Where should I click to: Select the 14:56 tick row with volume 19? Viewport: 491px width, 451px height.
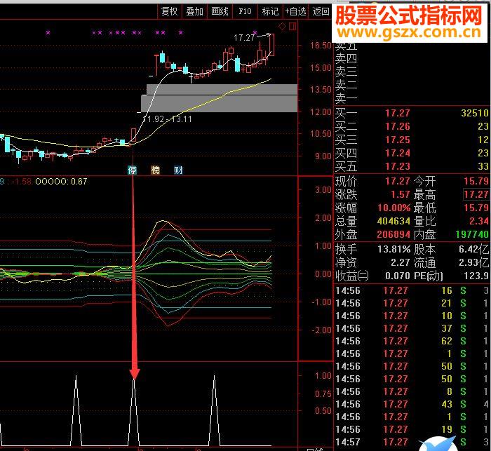412,429
